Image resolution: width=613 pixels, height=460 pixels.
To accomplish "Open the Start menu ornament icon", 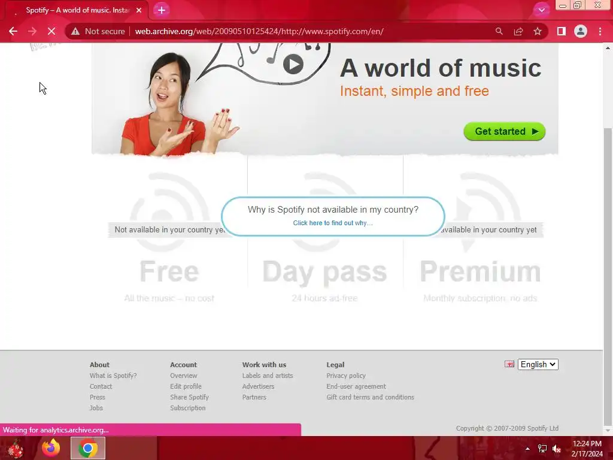I will tap(16, 448).
